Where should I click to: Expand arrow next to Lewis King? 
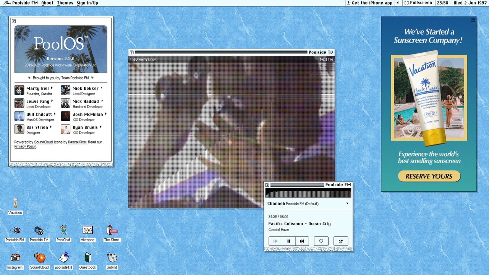pyautogui.click(x=52, y=101)
